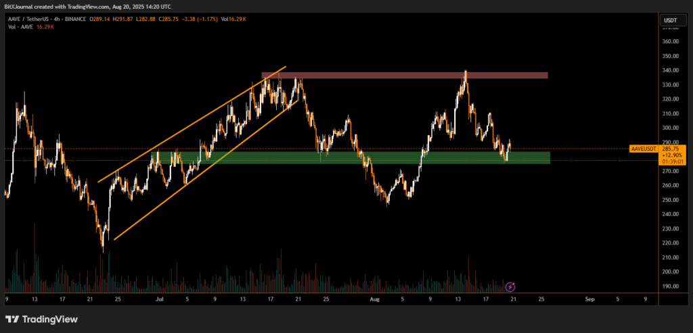The height and width of the screenshot is (333, 693).
Task: Click the Jul label on the time axis
Action: [160, 297]
